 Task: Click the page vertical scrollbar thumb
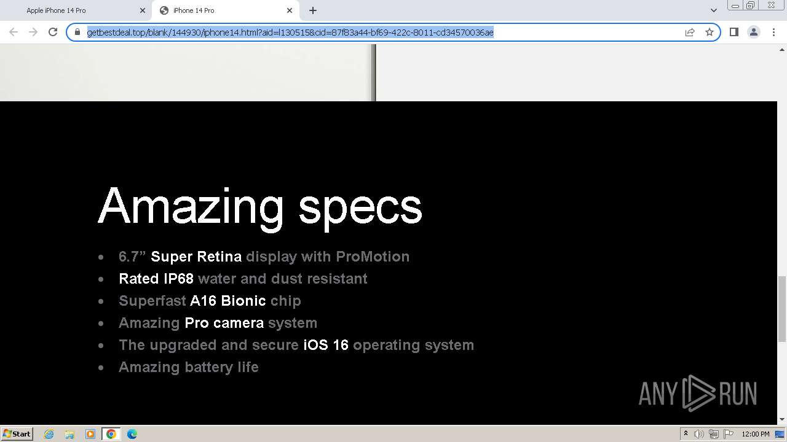pos(782,309)
